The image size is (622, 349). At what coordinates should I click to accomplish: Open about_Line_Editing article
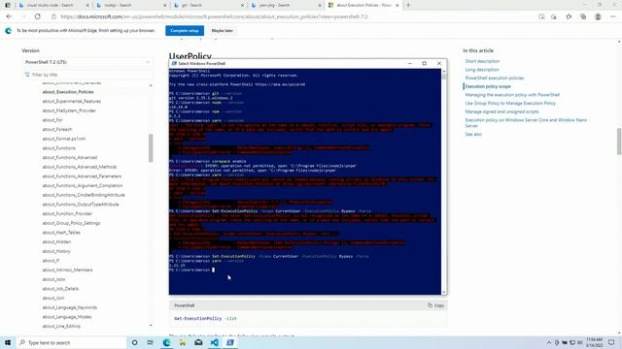click(61, 326)
